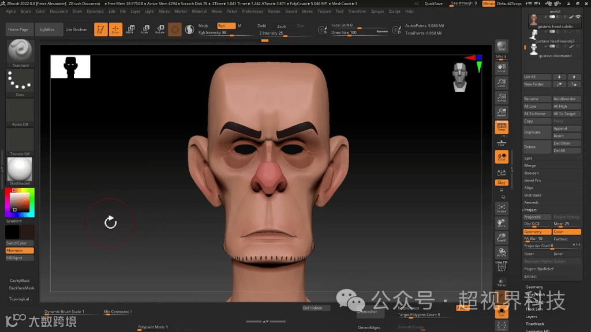Collapse the Project section

point(530,210)
